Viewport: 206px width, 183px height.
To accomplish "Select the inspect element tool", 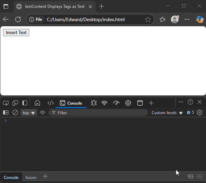I will [x=6, y=103].
